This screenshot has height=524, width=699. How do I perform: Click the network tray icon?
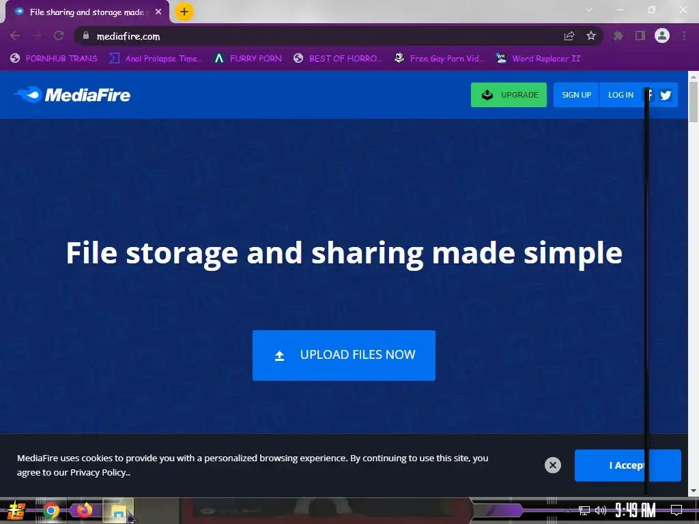click(x=584, y=510)
